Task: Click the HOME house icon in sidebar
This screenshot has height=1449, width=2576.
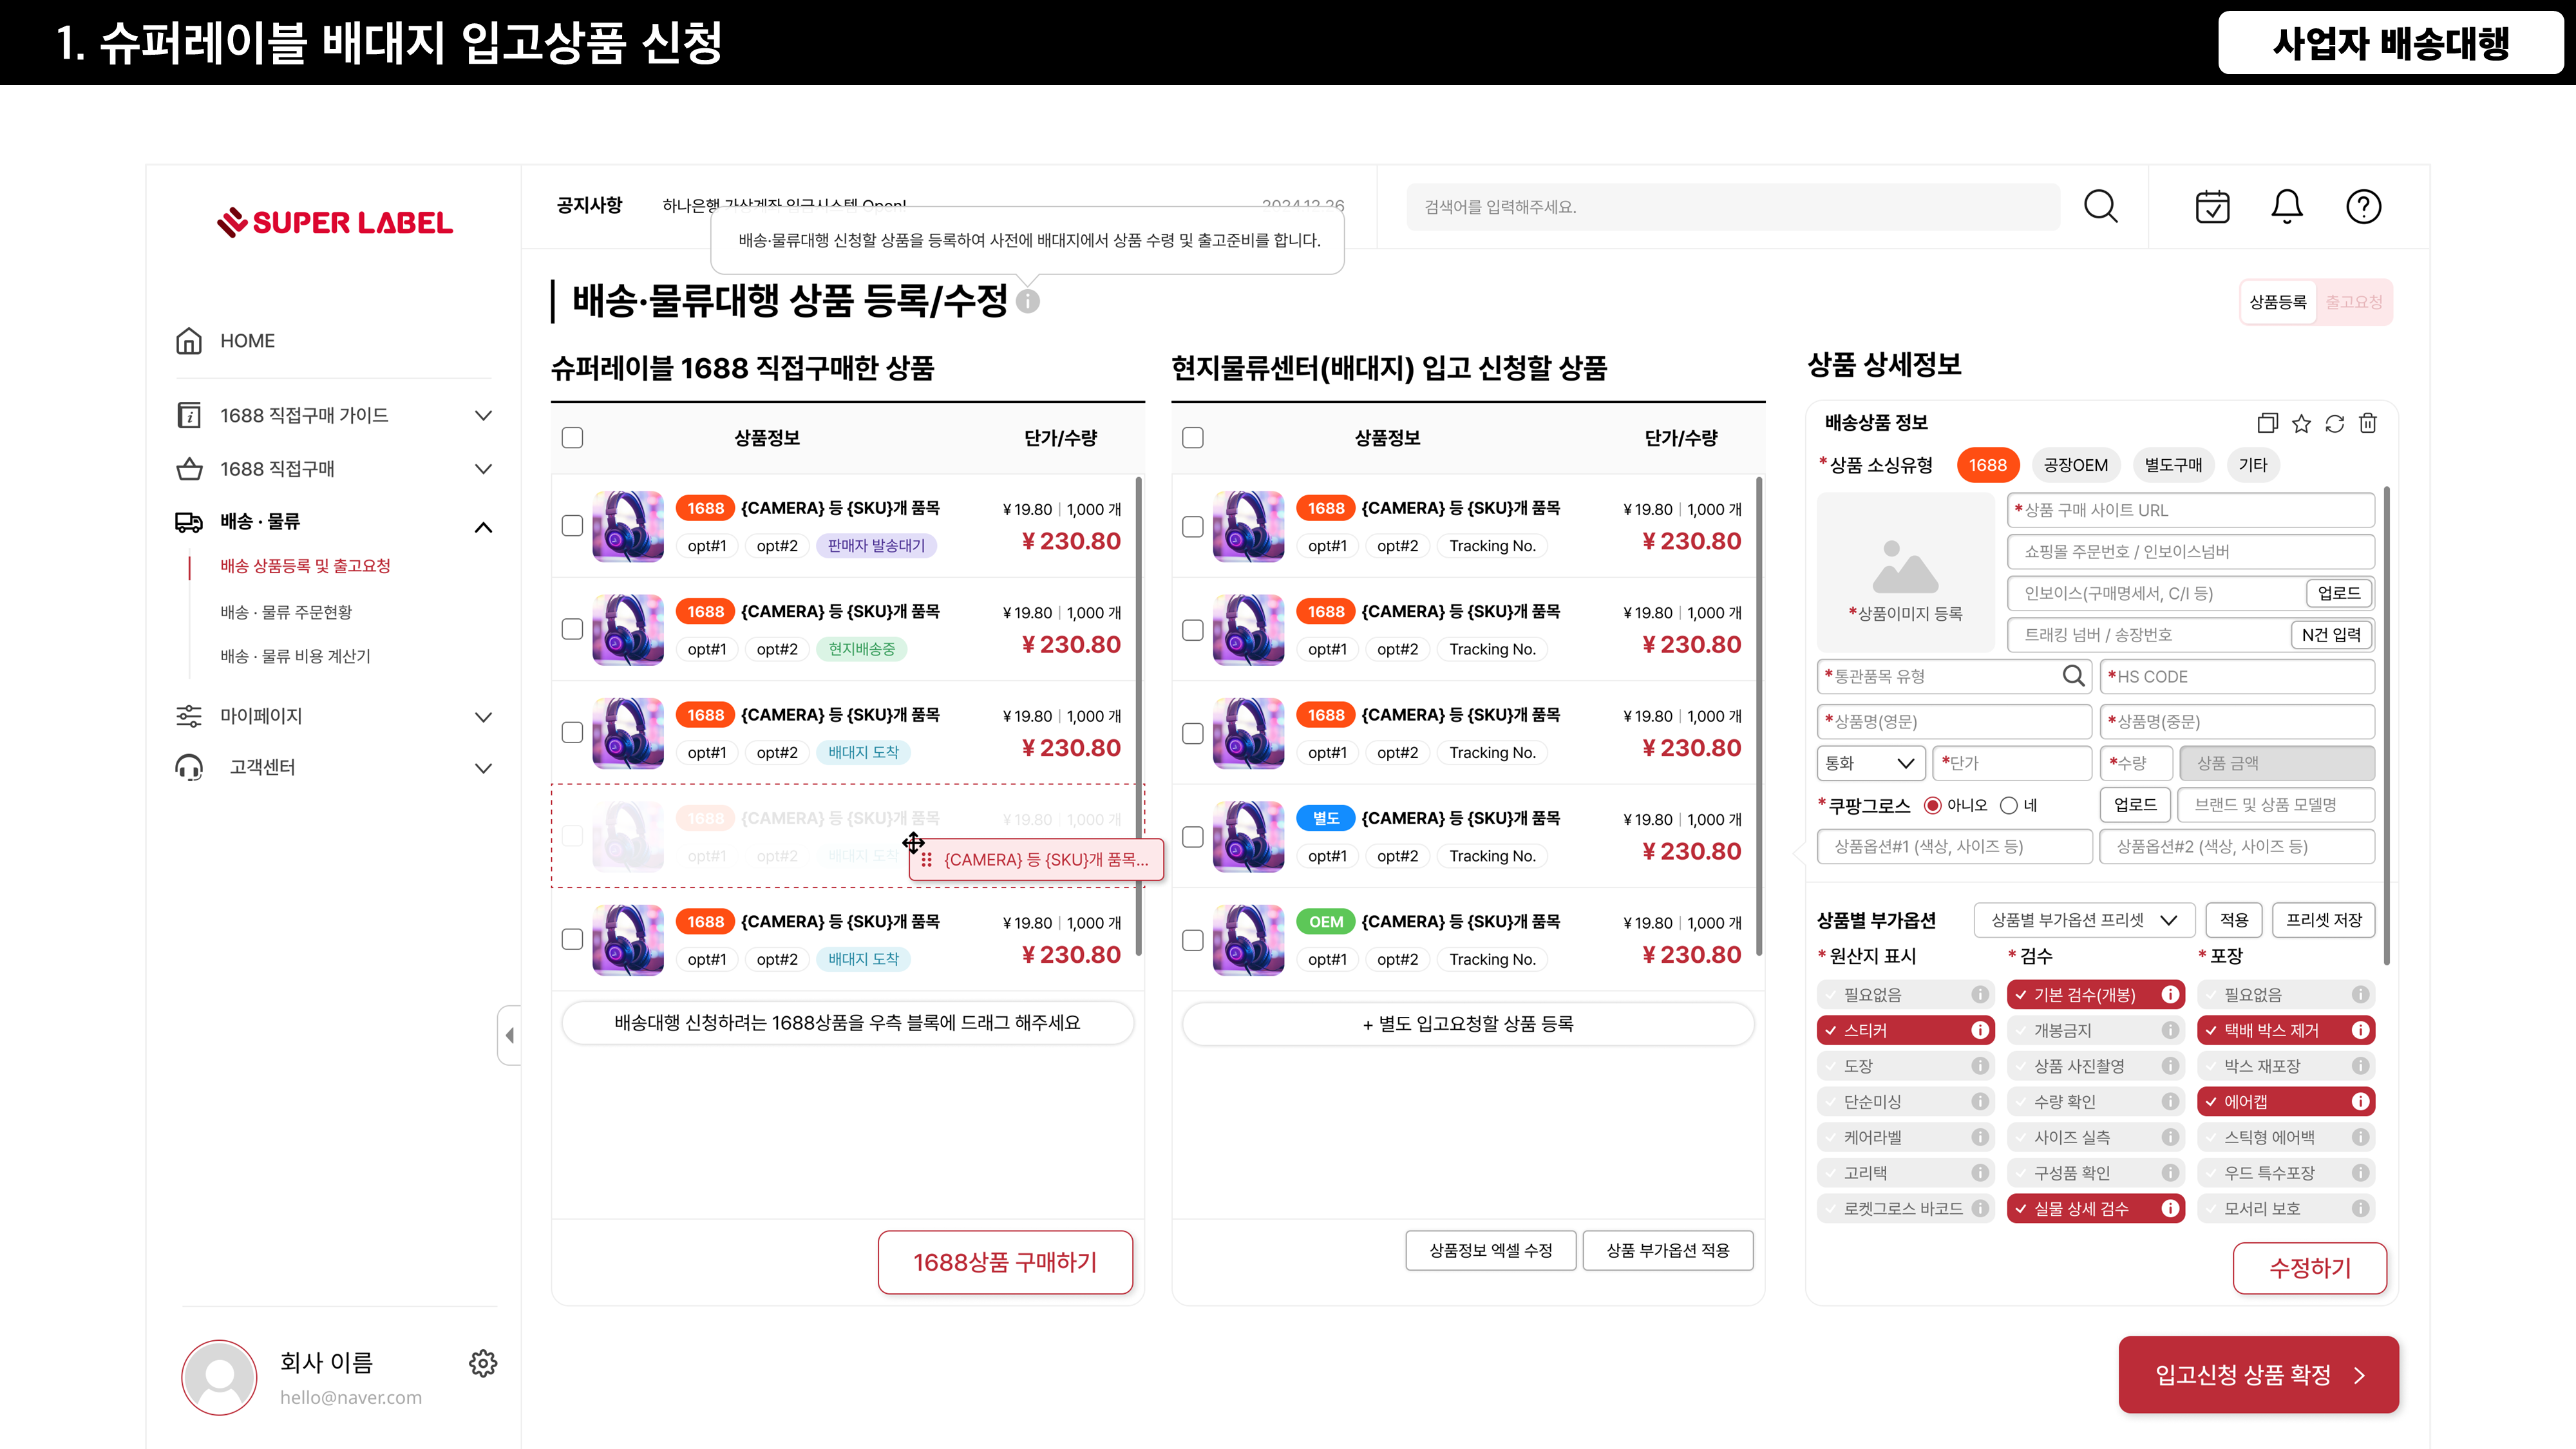Action: [188, 341]
